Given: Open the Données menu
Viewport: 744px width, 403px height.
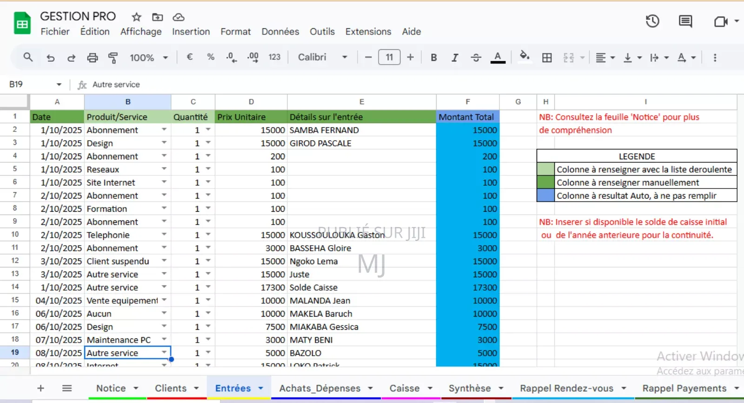Looking at the screenshot, I should click(280, 32).
